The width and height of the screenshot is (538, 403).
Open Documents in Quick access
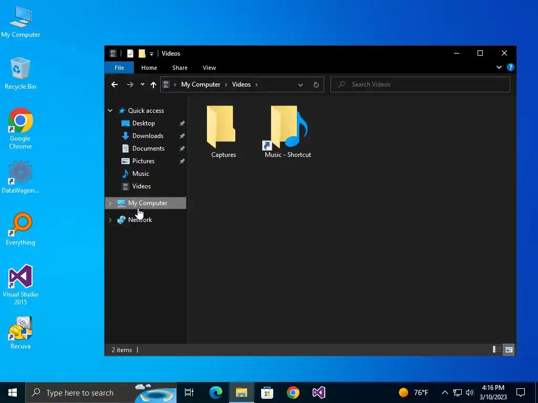tap(148, 149)
